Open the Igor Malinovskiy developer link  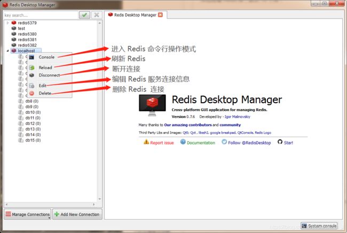tap(238, 117)
